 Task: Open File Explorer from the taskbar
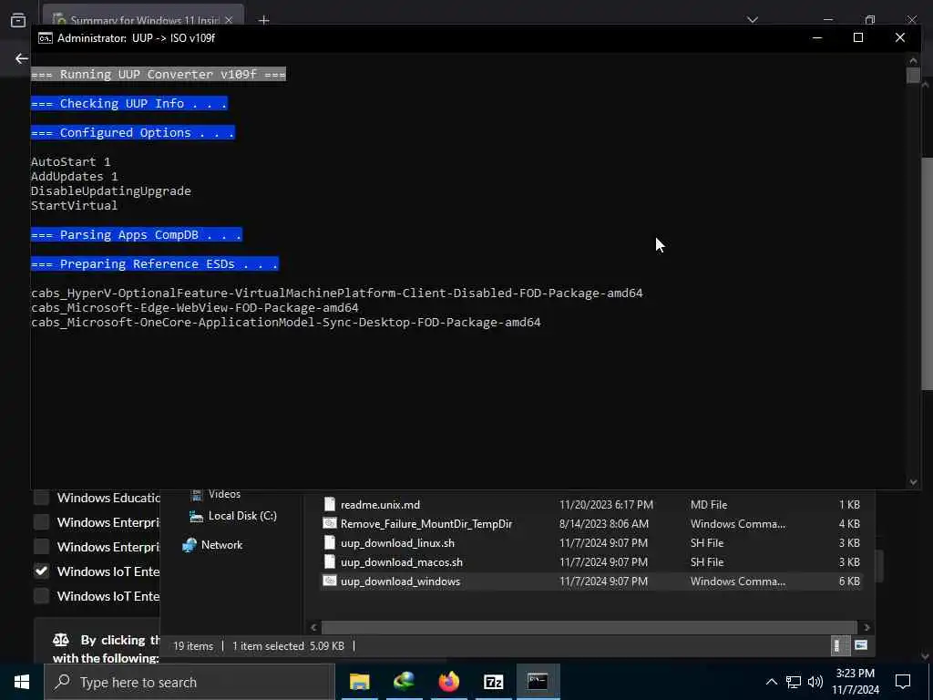[359, 682]
